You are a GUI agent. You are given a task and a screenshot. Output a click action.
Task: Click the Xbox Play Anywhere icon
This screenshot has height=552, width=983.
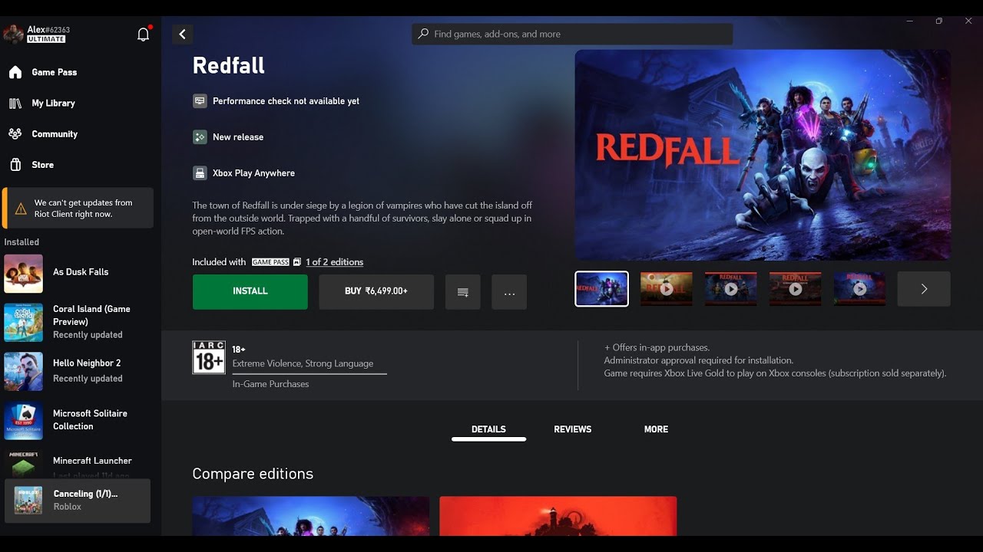tap(200, 173)
